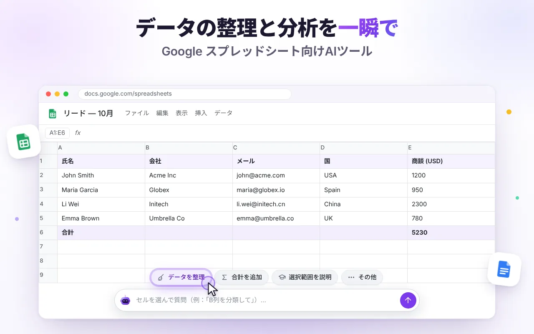The image size is (534, 334).
Task: Open the データ menu
Action: (x=223, y=113)
